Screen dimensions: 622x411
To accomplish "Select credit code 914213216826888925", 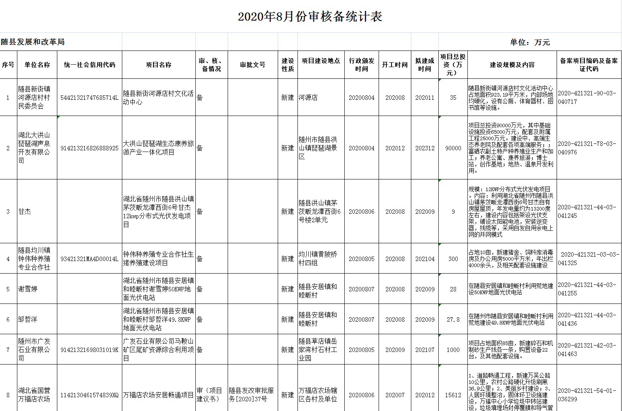I will pos(90,148).
